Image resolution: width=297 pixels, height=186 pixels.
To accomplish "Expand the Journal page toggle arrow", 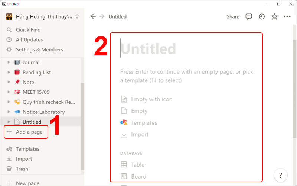I will click(x=9, y=62).
